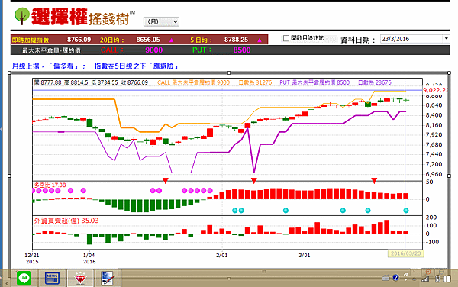Open the (月) period dropdown
458x287 pixels.
(x=161, y=21)
